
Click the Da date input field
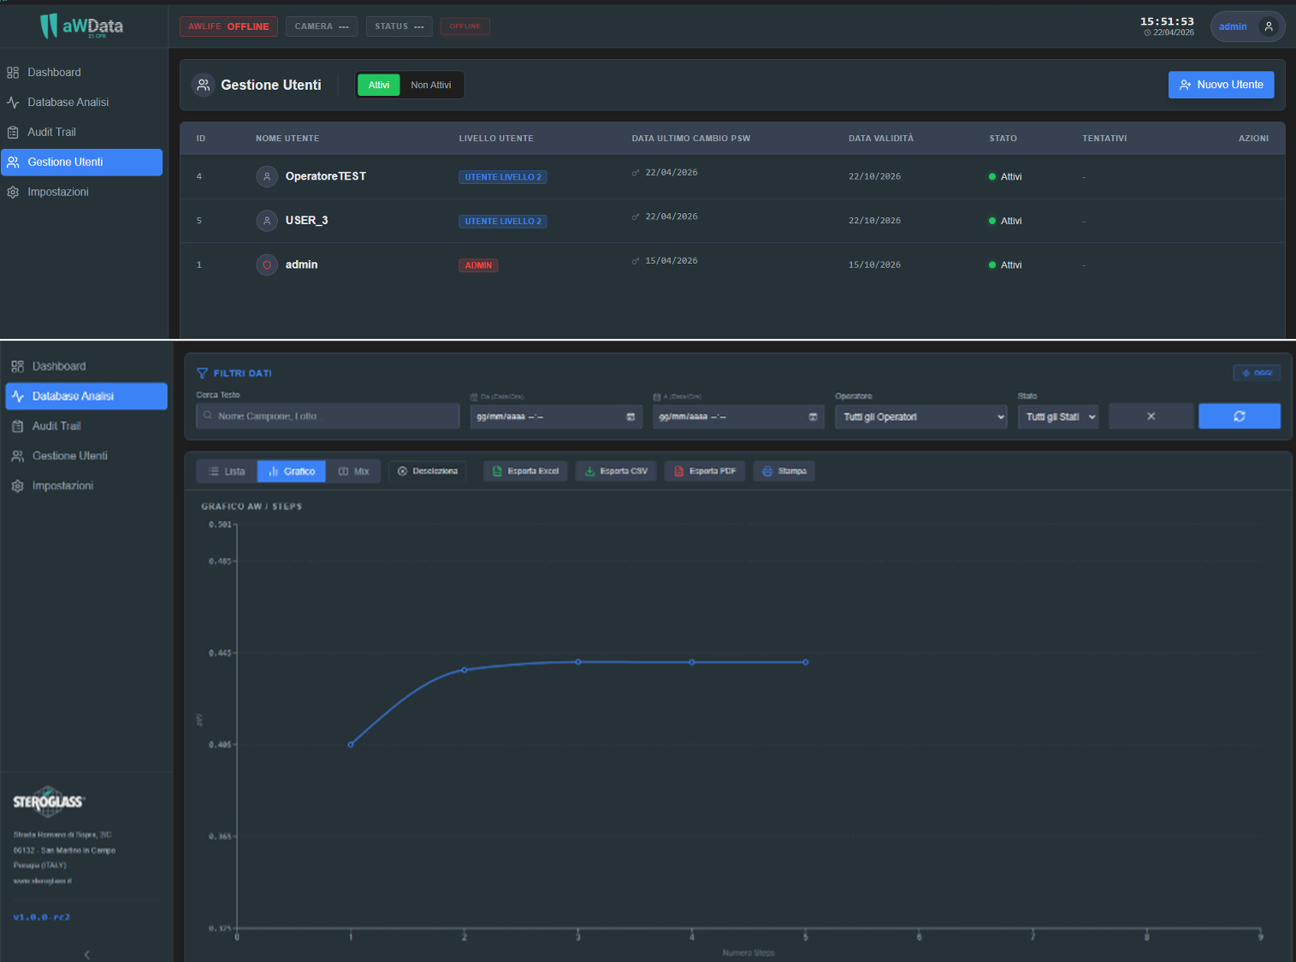point(557,417)
